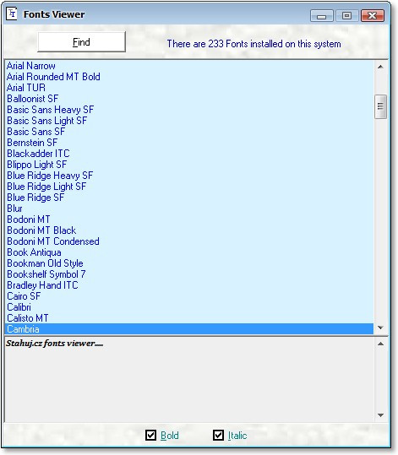
Task: Minimize the Fonts Viewer window
Action: 322,16
